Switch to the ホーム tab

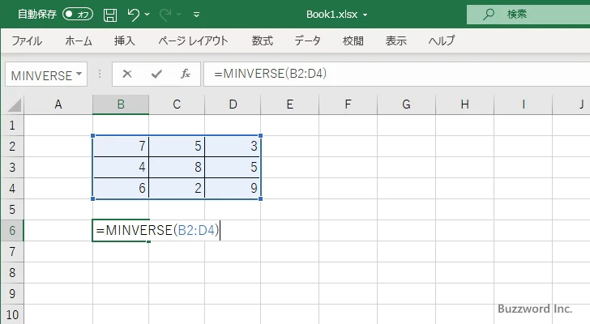coord(79,40)
